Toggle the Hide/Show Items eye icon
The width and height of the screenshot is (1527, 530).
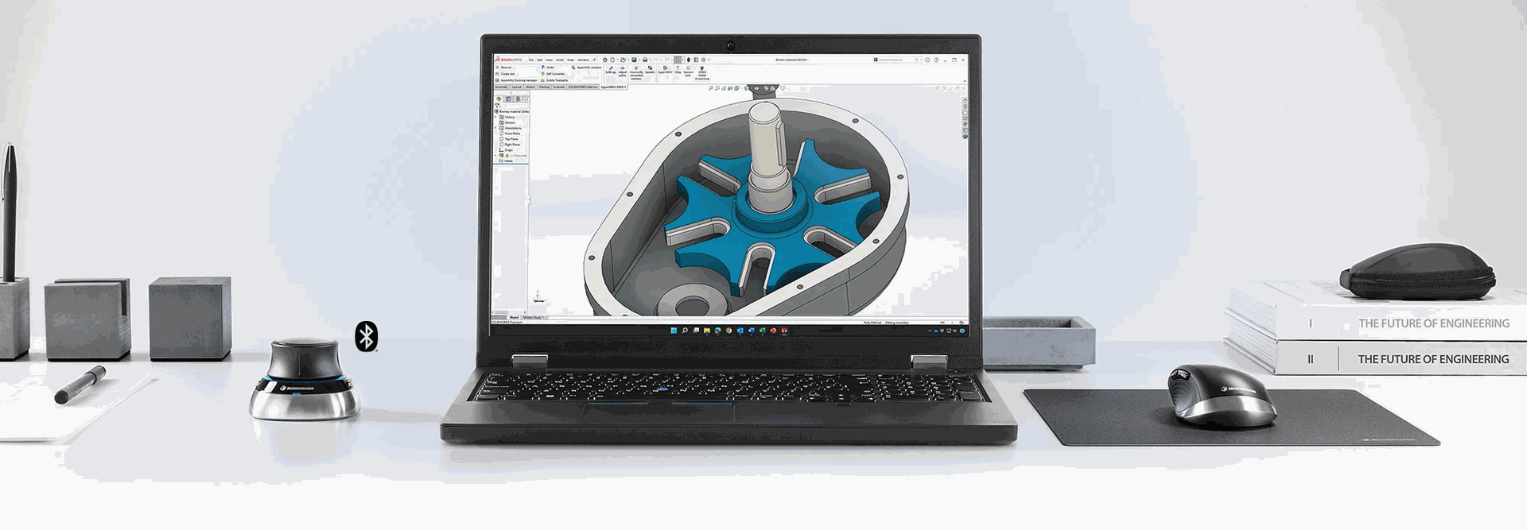[756, 88]
